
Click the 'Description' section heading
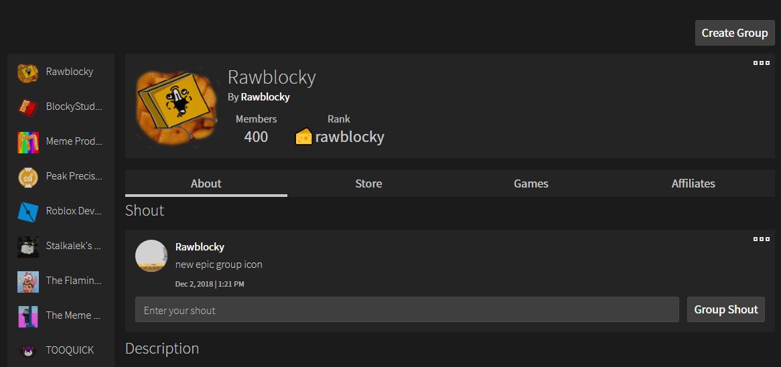(162, 348)
